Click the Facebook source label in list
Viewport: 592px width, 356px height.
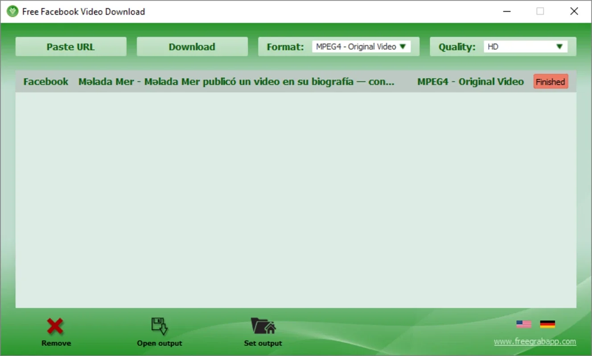(x=46, y=82)
